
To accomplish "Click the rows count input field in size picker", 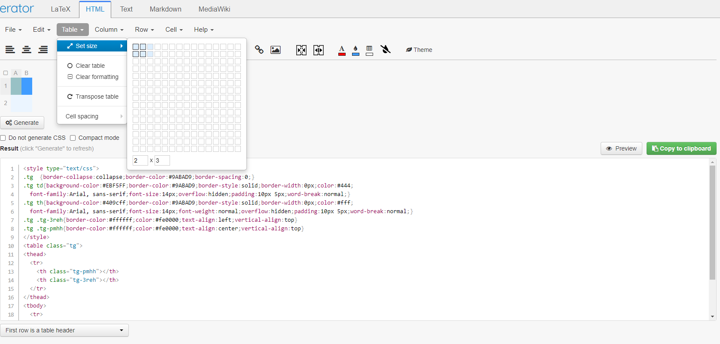I will [x=140, y=160].
